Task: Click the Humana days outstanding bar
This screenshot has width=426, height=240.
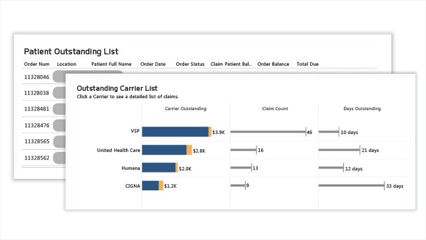Action: (x=331, y=168)
